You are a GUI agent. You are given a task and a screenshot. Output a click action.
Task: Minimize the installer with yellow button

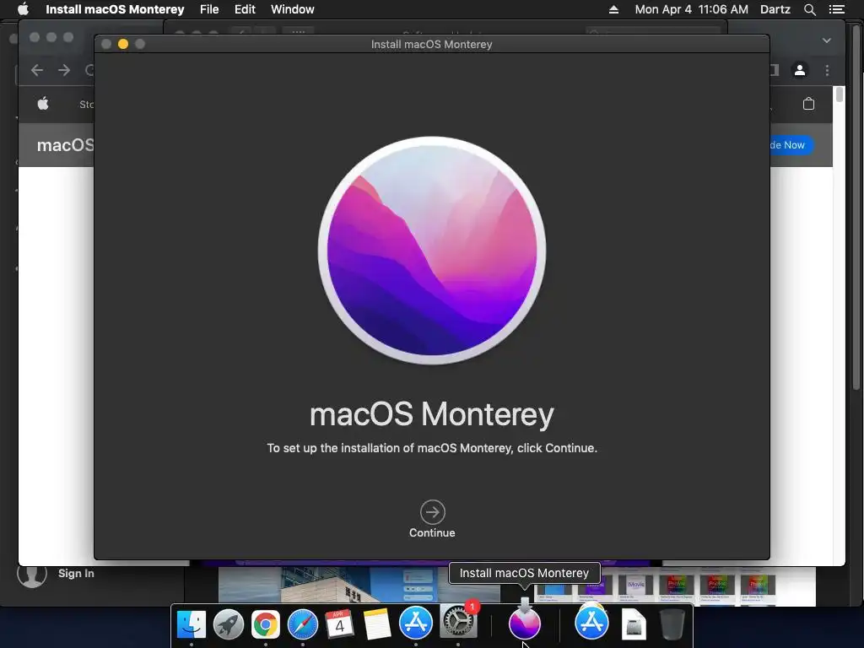click(123, 44)
